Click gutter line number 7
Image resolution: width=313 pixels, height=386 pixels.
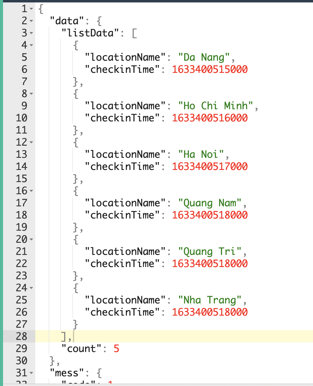(x=24, y=82)
